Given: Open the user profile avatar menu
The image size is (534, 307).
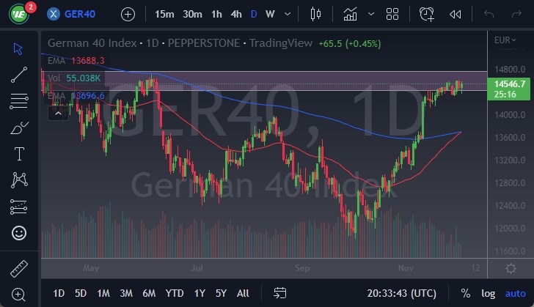Looking at the screenshot, I should click(x=19, y=14).
